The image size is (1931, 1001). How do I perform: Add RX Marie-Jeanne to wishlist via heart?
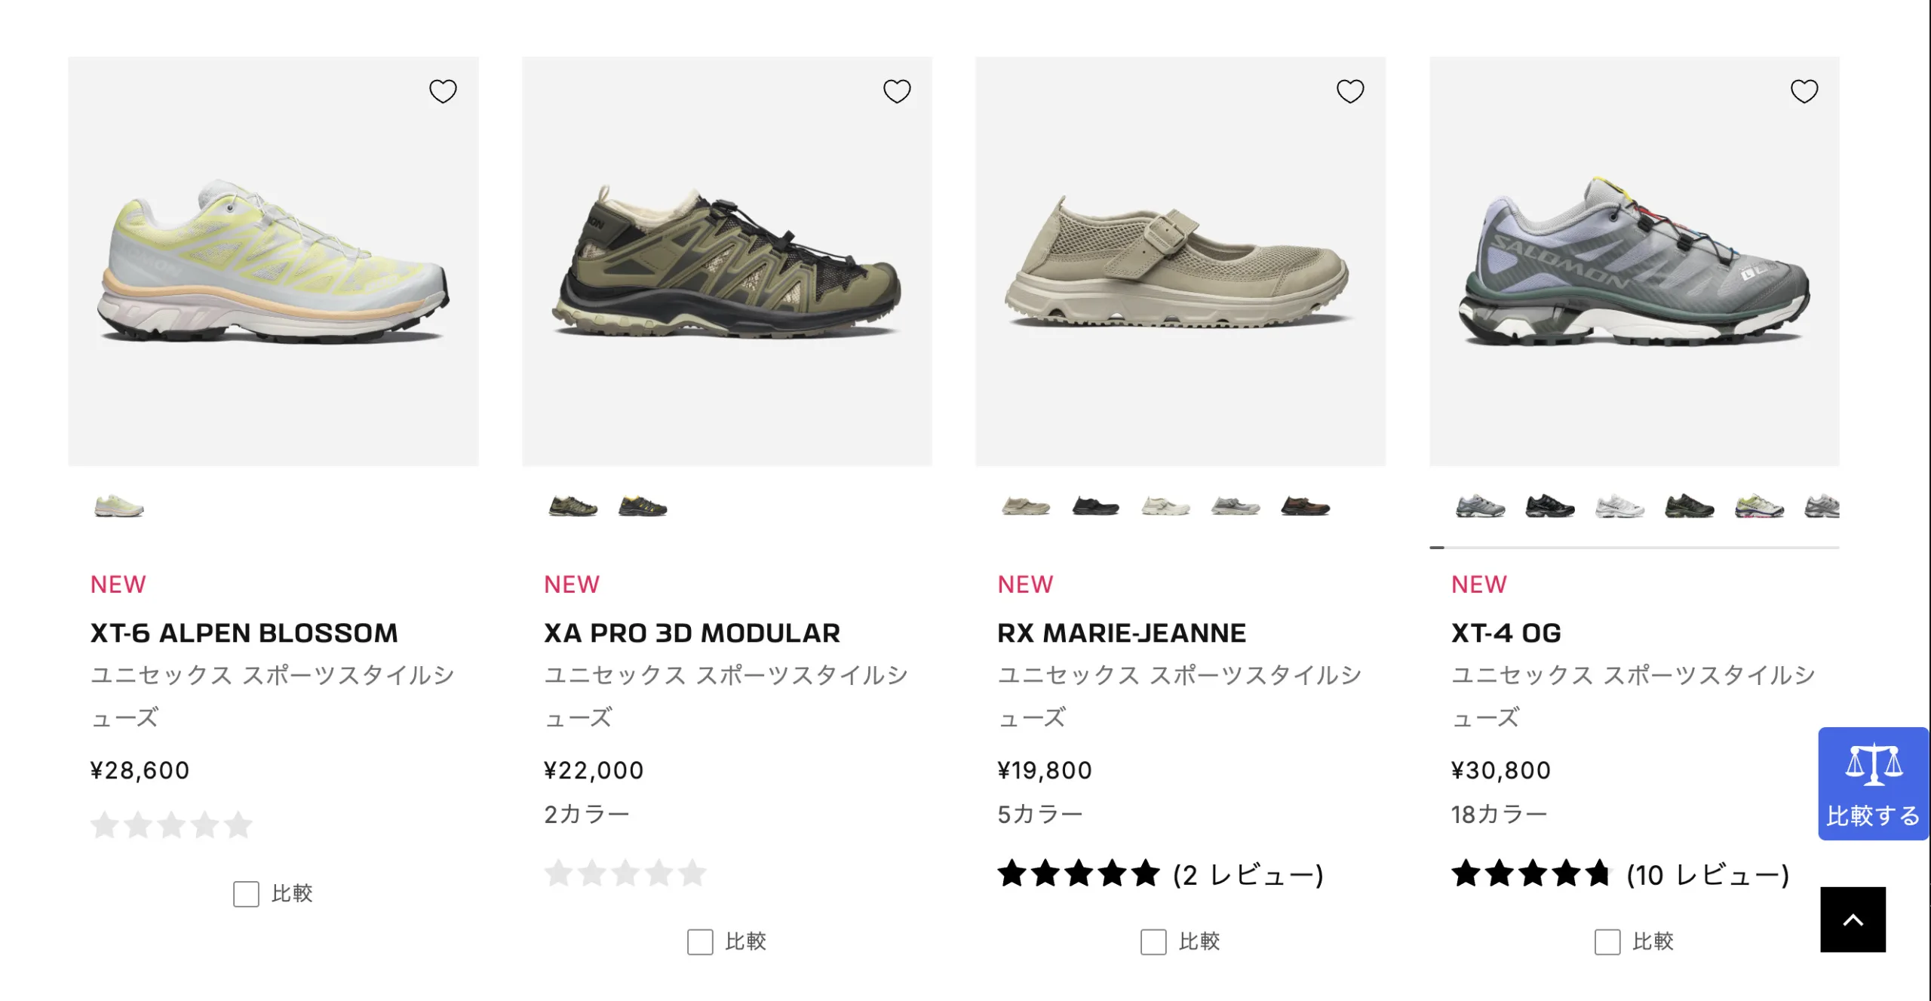coord(1350,91)
